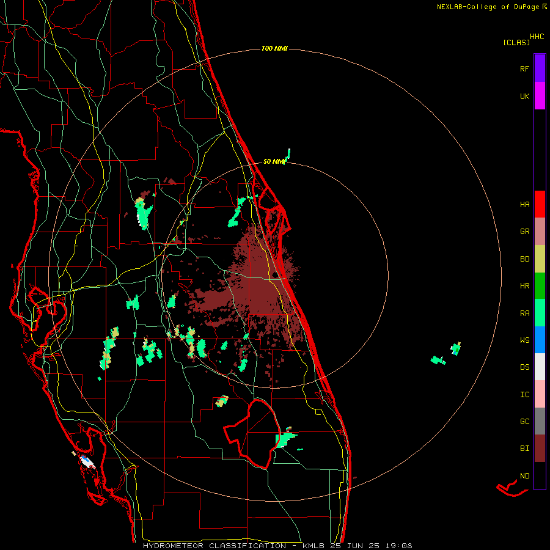Click the RA legend label

point(524,313)
